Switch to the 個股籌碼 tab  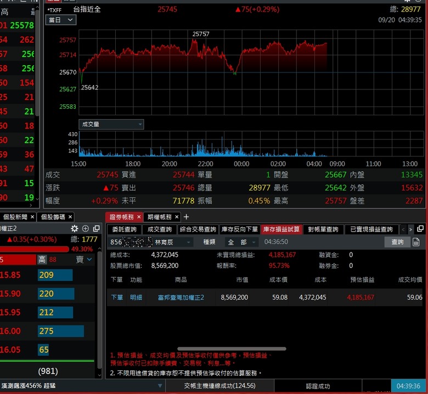click(x=53, y=217)
